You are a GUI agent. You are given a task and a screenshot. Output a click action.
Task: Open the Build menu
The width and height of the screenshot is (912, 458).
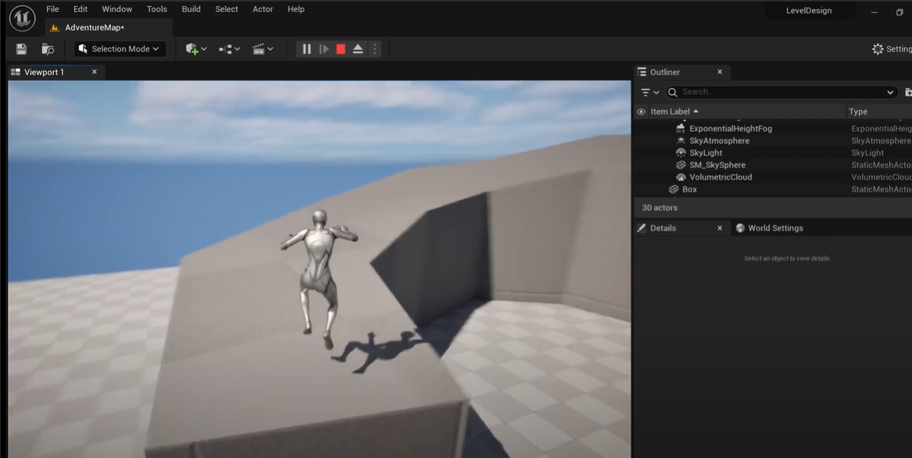[191, 9]
